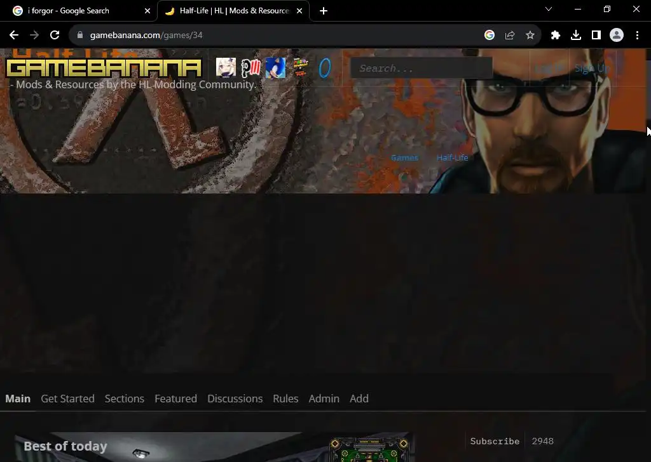Open the Get Started tab
Screen dimensions: 651x462
67,399
